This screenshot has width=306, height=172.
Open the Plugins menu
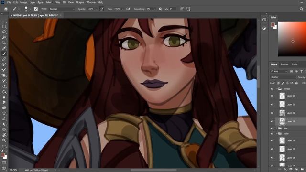80,2
